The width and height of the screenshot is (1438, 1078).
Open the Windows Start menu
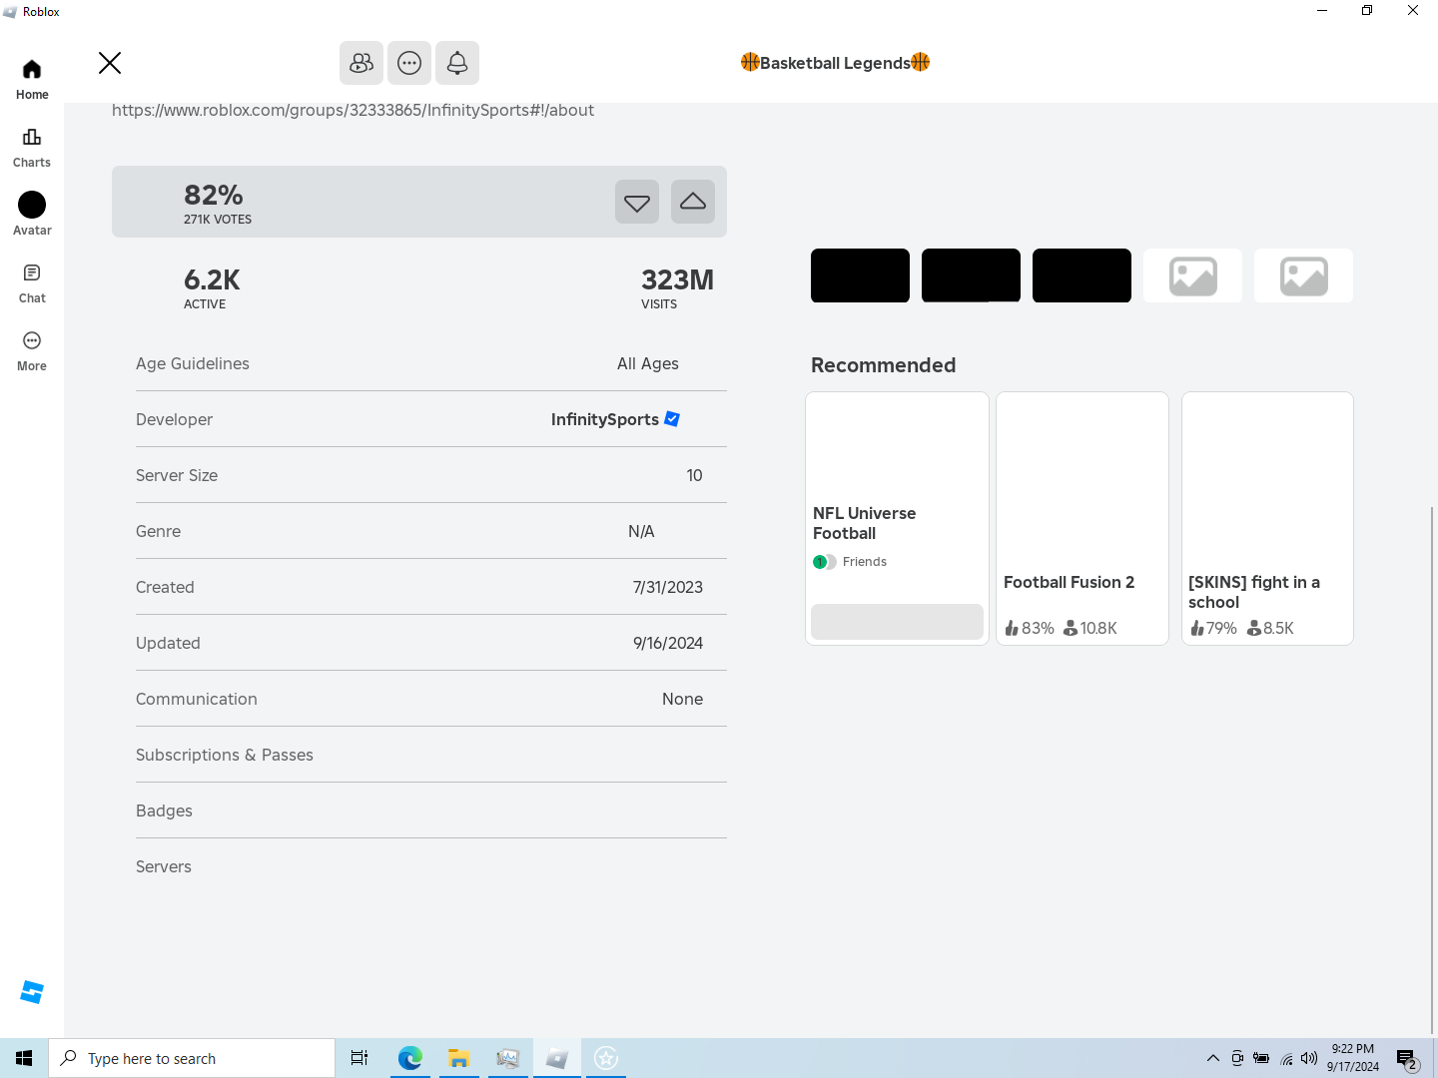(x=24, y=1058)
